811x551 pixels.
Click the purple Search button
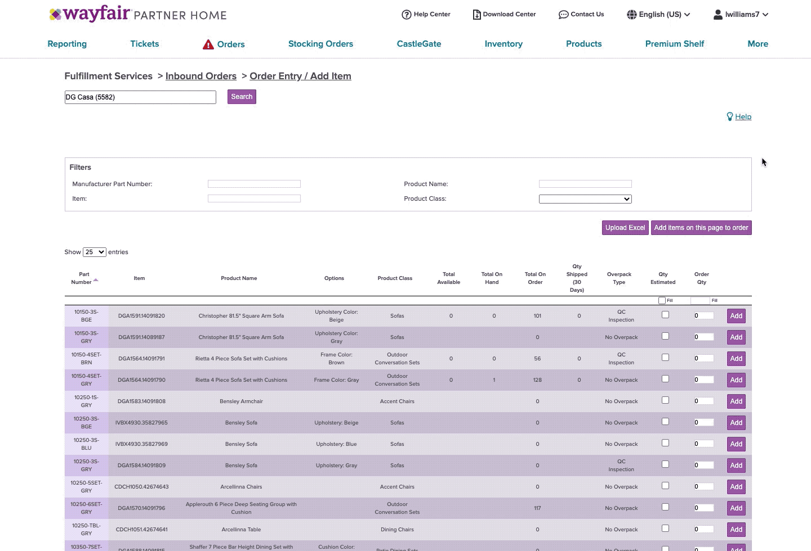click(242, 97)
